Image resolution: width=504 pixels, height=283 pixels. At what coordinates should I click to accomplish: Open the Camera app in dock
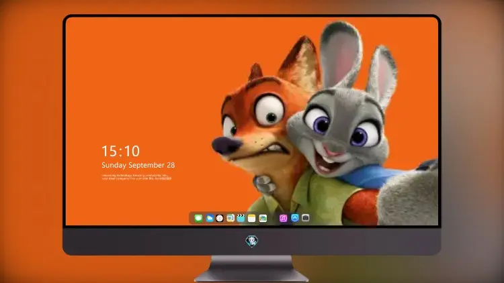click(306, 218)
